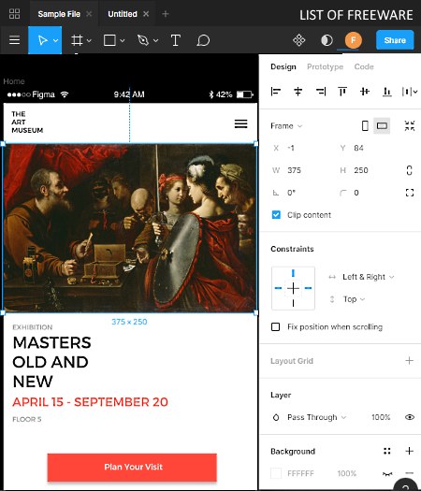Add a layout grid
Viewport: 421px width, 491px height.
tap(410, 360)
